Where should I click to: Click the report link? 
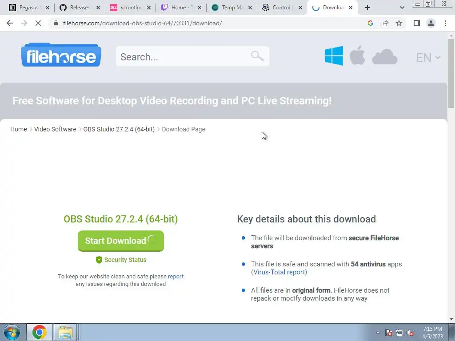pos(176,276)
